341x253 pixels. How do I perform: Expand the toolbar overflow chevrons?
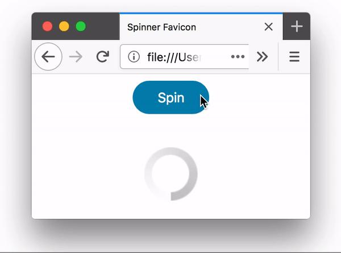tap(262, 57)
